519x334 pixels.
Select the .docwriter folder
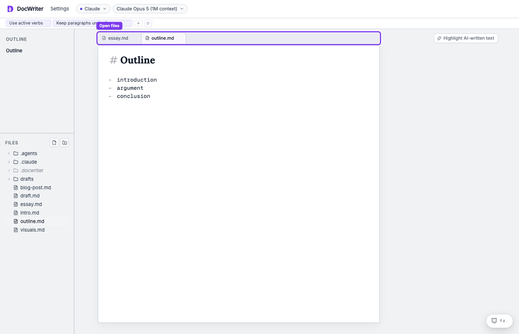pos(37,170)
